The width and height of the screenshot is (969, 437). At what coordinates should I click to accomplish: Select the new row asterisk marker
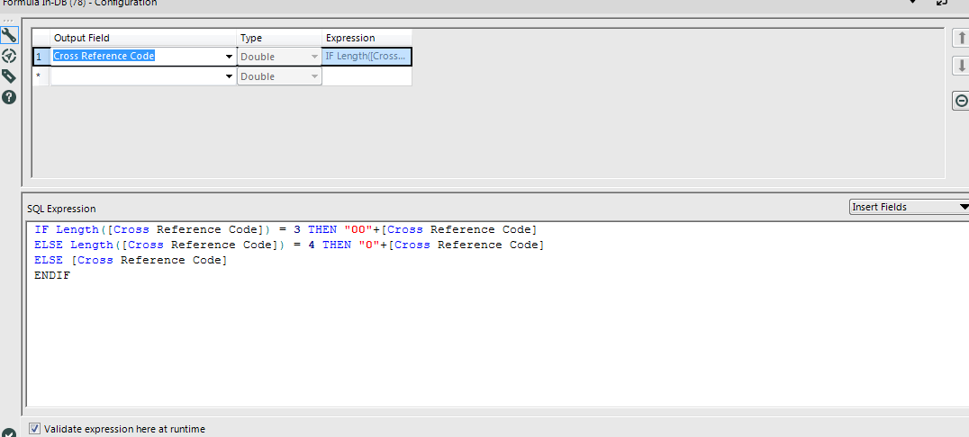tap(41, 76)
